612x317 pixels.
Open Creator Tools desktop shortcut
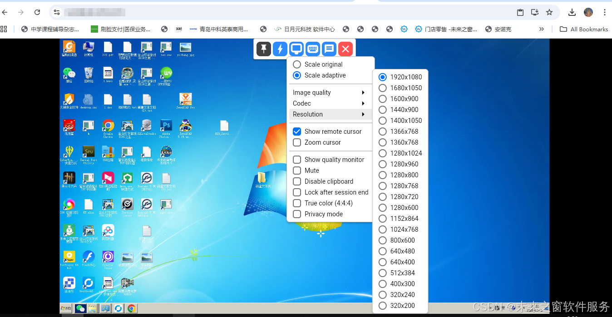coord(108,260)
